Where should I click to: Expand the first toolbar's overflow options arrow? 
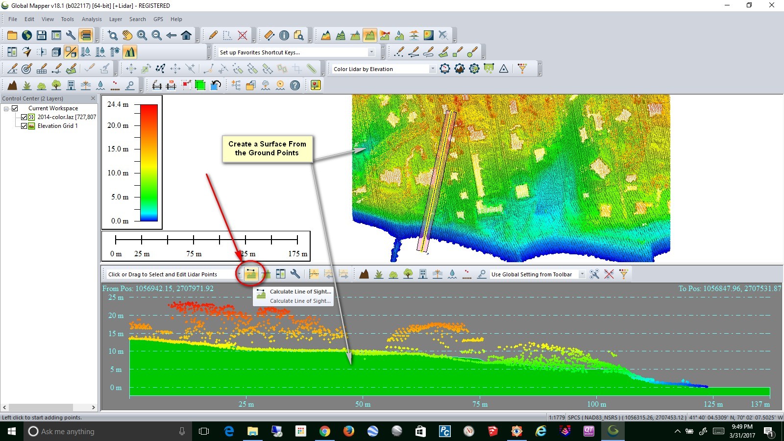pyautogui.click(x=97, y=40)
